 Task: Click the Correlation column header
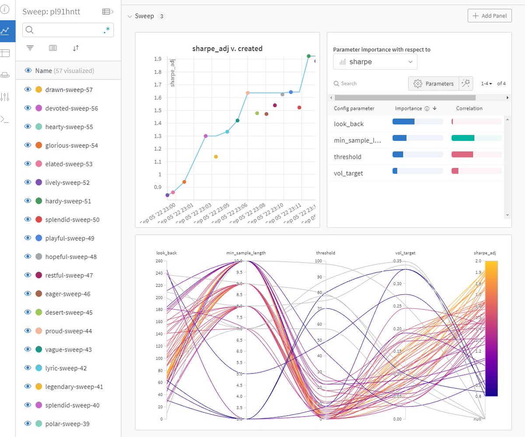click(x=469, y=108)
